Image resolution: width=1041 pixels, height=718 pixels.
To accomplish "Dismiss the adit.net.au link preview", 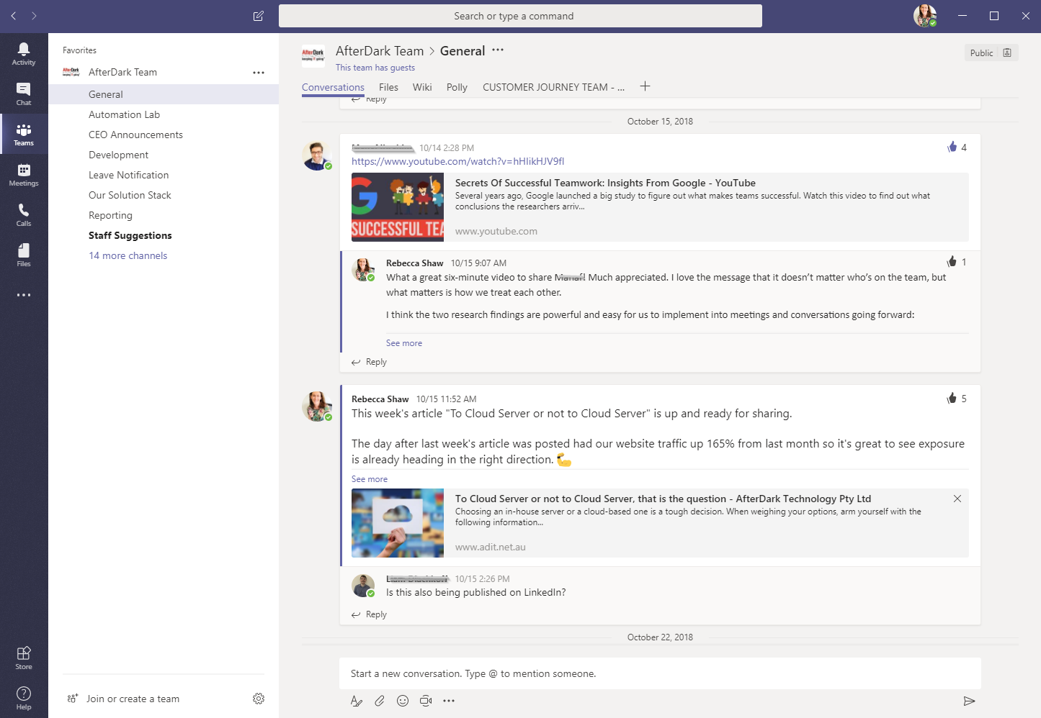I will (x=957, y=498).
